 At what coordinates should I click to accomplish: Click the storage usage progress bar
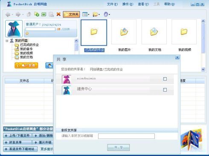tap(41, 29)
